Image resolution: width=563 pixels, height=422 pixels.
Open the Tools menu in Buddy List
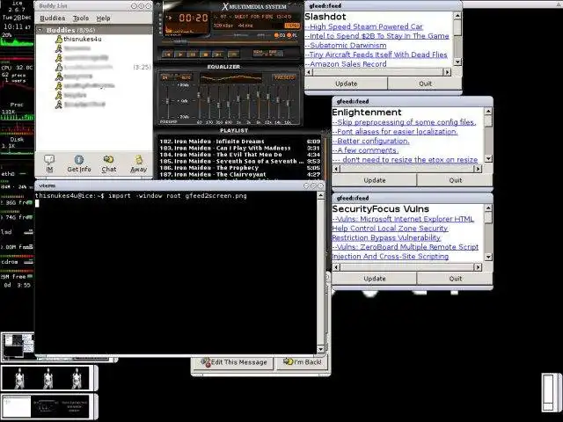point(81,18)
